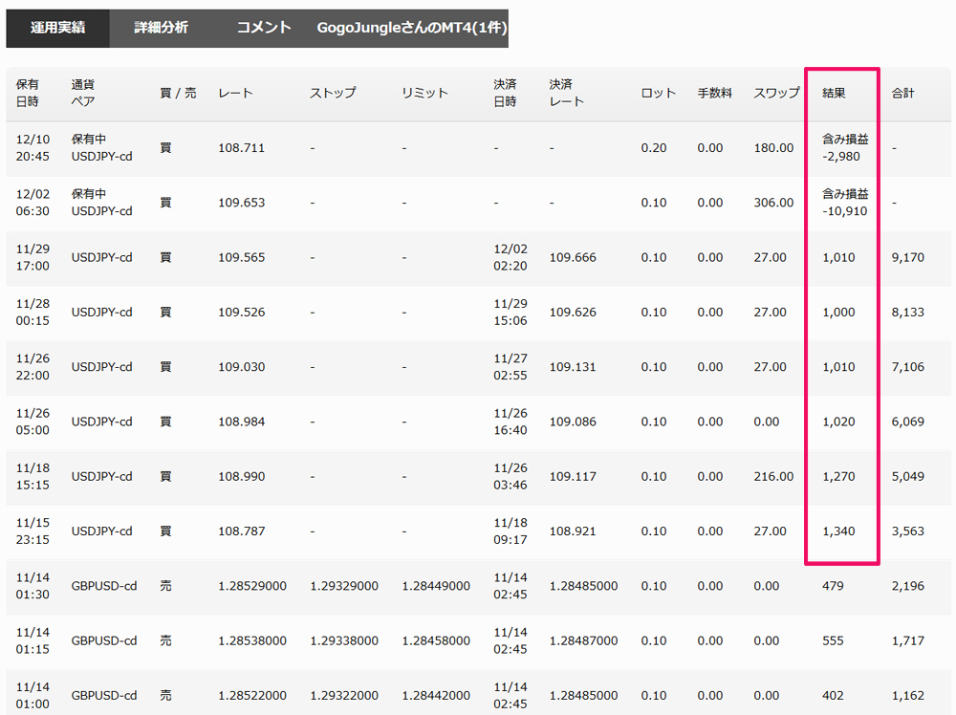Click the total value 8,133
Viewport: 956px width, 715px height.
click(908, 313)
